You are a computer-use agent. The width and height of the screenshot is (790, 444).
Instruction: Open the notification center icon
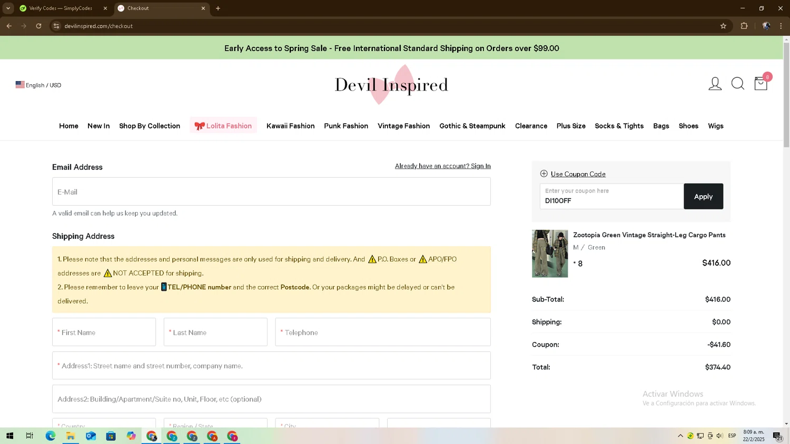[777, 436]
